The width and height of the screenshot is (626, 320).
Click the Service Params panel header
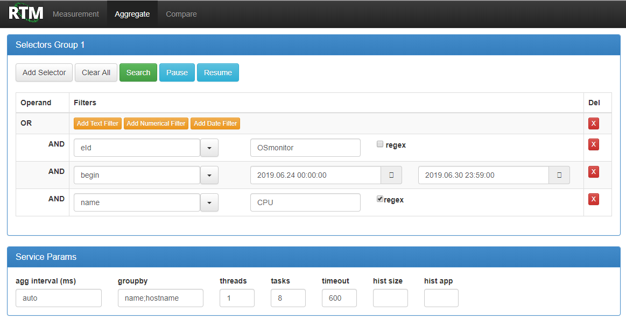click(x=314, y=257)
